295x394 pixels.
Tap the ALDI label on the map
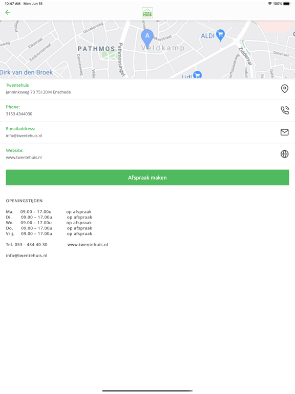[x=208, y=36]
